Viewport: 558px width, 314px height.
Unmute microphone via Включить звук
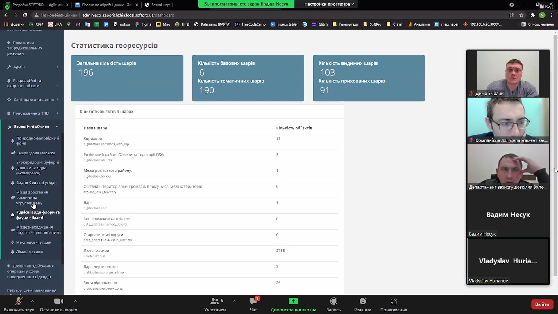(x=19, y=304)
